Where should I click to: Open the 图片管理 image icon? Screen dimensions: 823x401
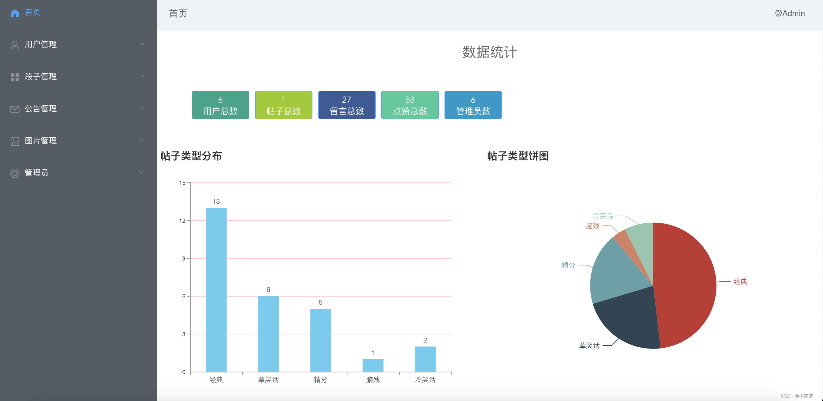pyautogui.click(x=15, y=141)
